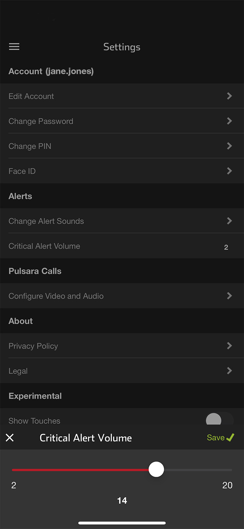Viewport: 244px width, 529px height.
Task: Tap Save to confirm the volume
Action: 216,437
